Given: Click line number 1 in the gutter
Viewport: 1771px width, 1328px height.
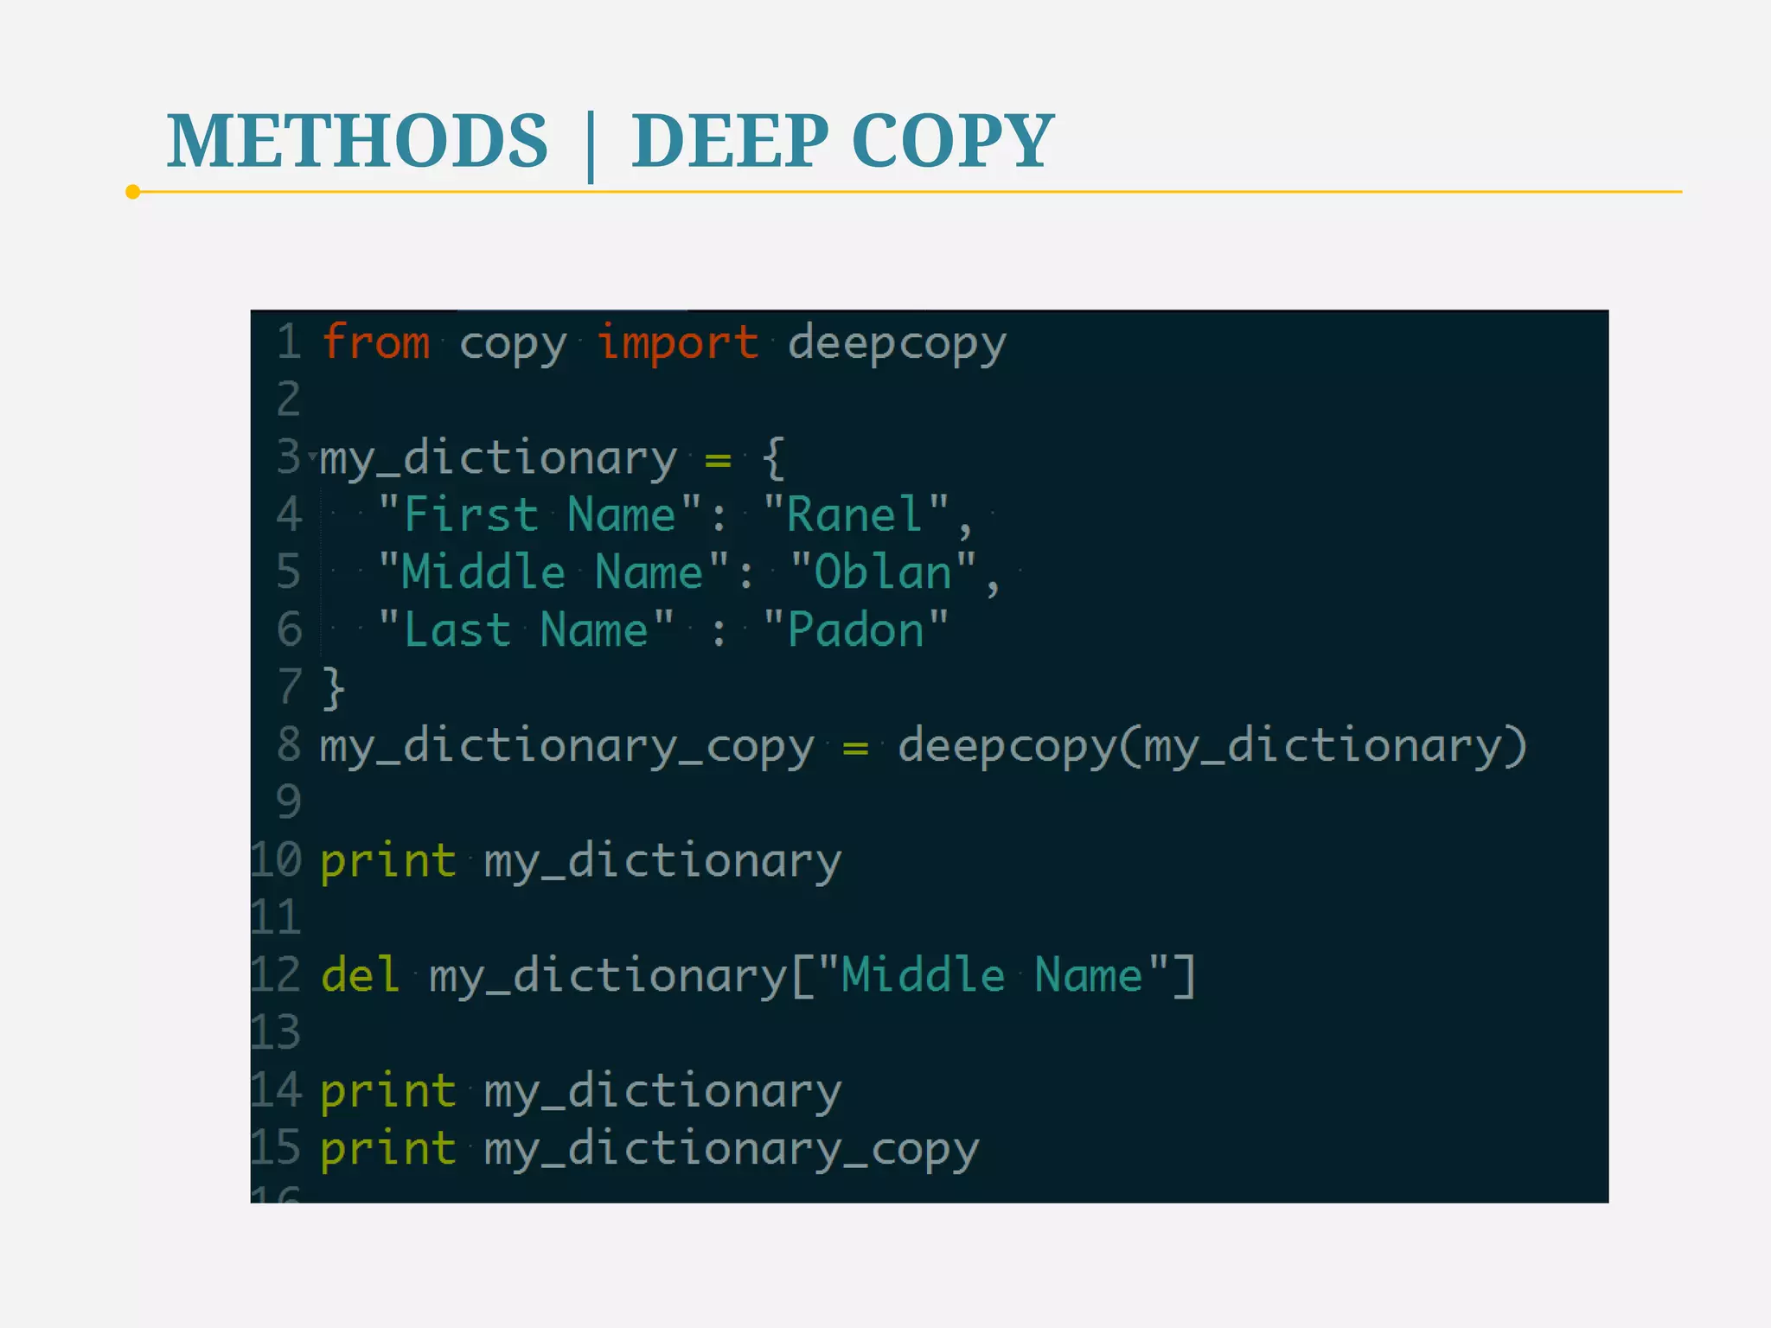Looking at the screenshot, I should click(x=289, y=342).
